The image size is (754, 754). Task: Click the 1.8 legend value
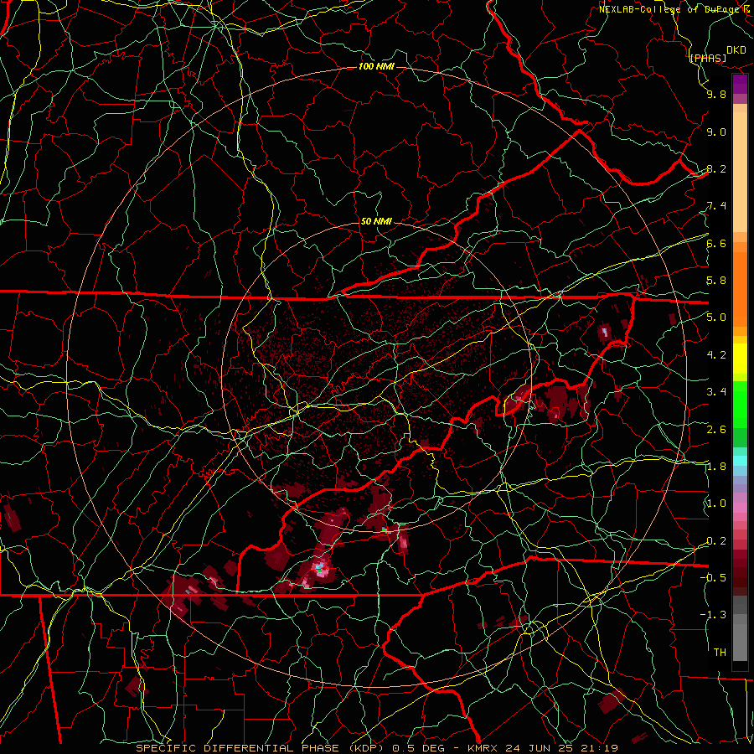[x=716, y=467]
